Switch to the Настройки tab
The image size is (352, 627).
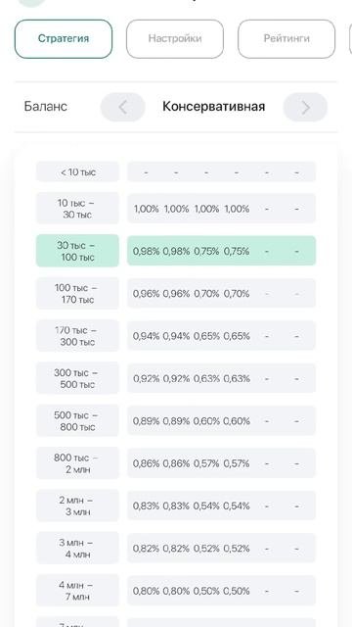point(175,39)
